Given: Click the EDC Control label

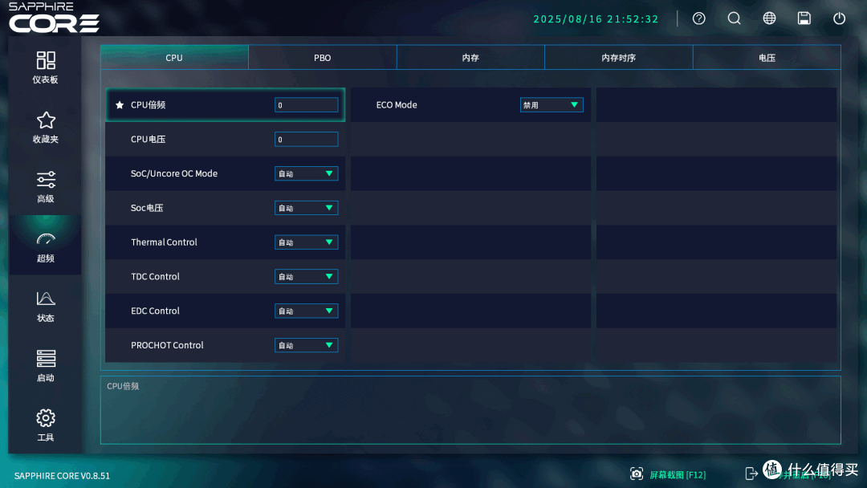Looking at the screenshot, I should [156, 311].
